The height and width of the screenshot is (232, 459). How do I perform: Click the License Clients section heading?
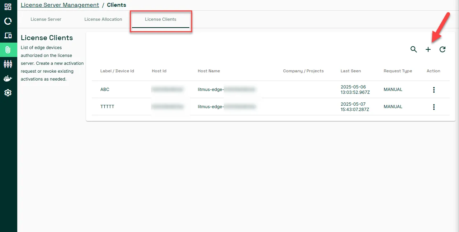click(x=47, y=38)
